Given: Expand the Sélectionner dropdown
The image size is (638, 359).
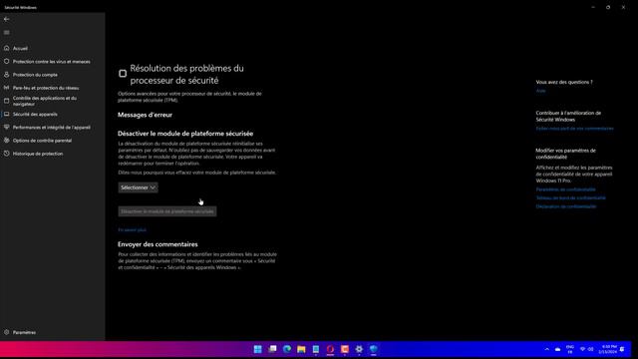Looking at the screenshot, I should pos(138,187).
